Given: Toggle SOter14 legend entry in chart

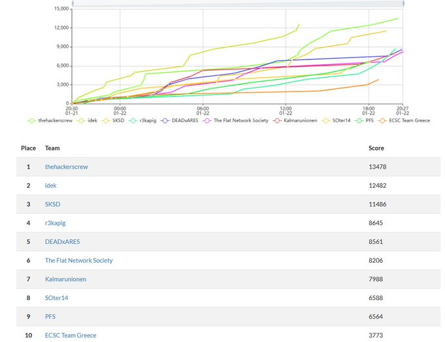Looking at the screenshot, I should (343, 120).
